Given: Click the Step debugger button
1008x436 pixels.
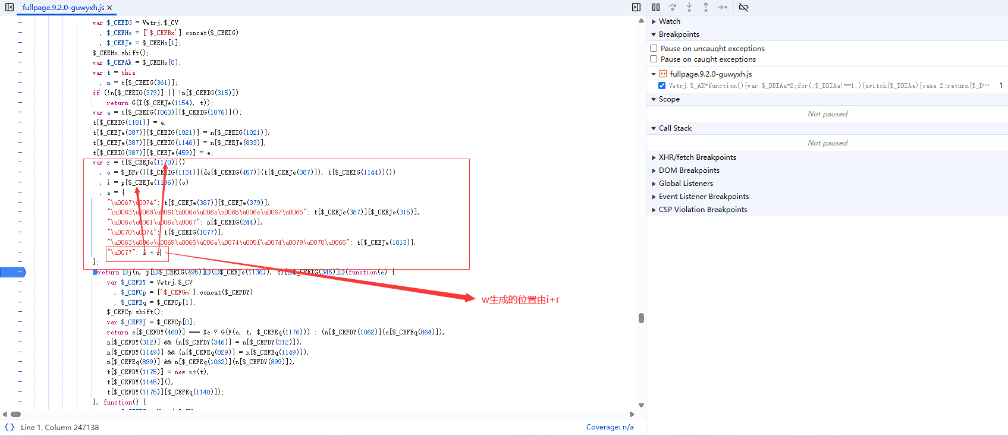Looking at the screenshot, I should coord(723,7).
